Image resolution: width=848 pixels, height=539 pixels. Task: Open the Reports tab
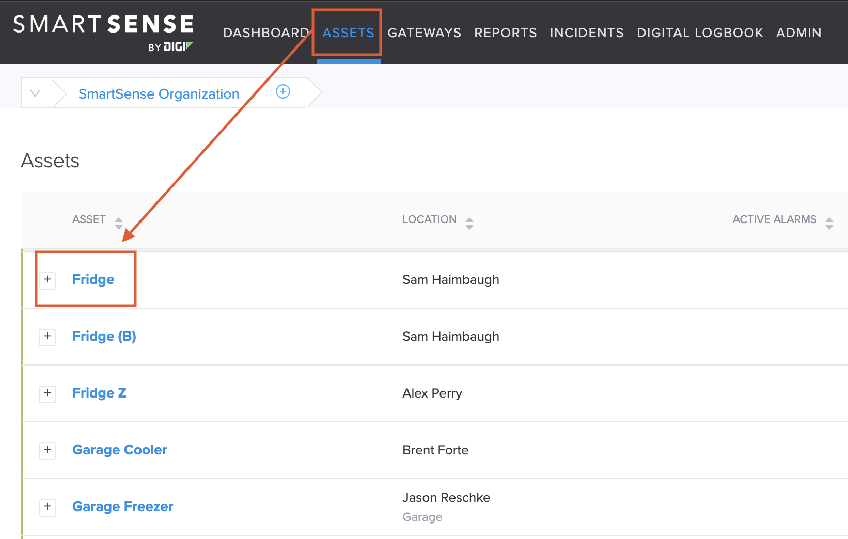pyautogui.click(x=506, y=33)
